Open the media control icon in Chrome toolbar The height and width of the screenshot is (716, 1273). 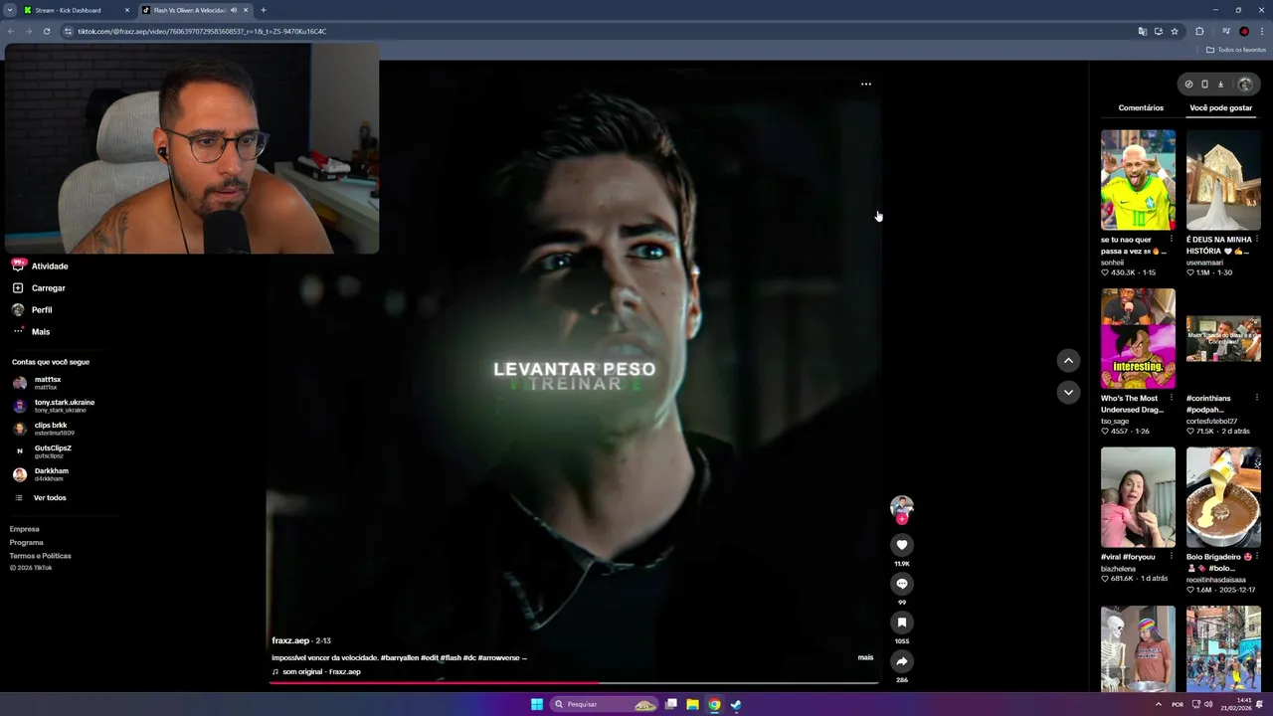(1226, 31)
